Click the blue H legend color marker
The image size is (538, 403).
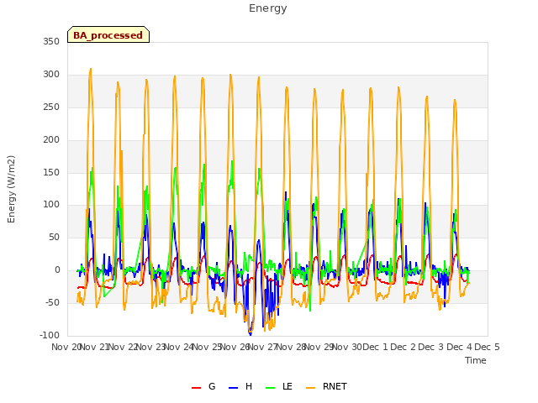click(234, 388)
